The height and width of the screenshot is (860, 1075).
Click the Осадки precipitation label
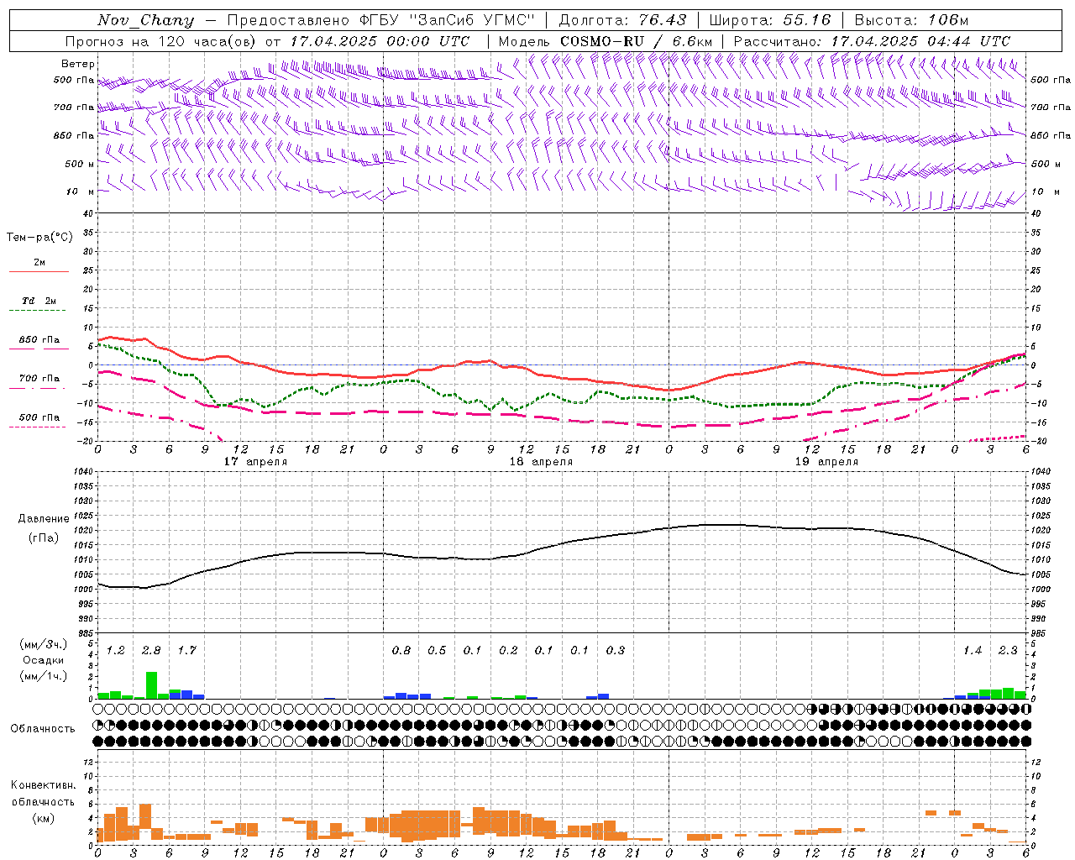pyautogui.click(x=44, y=660)
